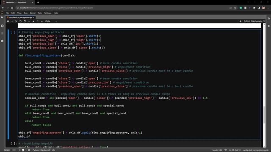The width and height of the screenshot is (271, 152).
Task: Interrupt the kernel with the stop button
Action: 33,21
